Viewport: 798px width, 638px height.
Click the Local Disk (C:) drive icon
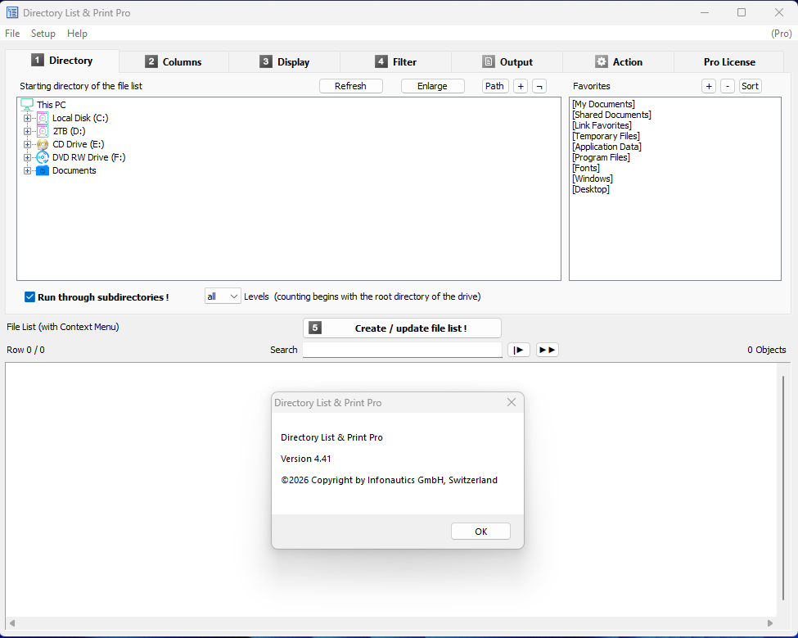click(43, 118)
